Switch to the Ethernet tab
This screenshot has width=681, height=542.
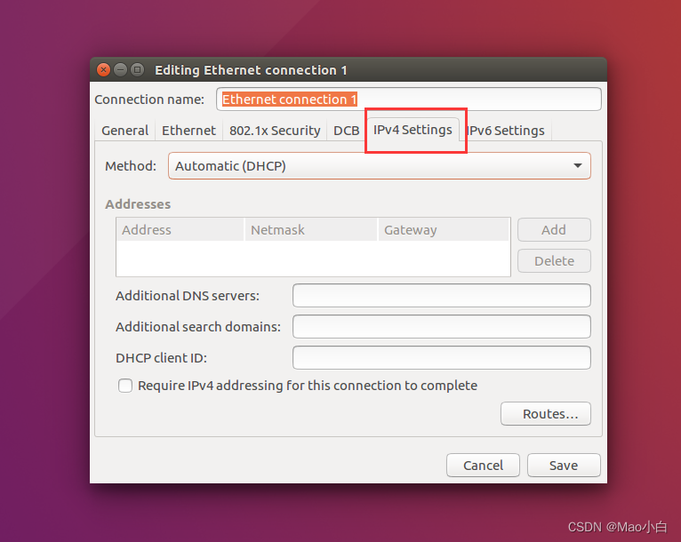click(188, 131)
